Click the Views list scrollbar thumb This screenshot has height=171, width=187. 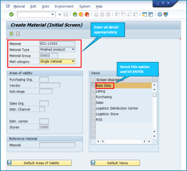click(x=154, y=95)
